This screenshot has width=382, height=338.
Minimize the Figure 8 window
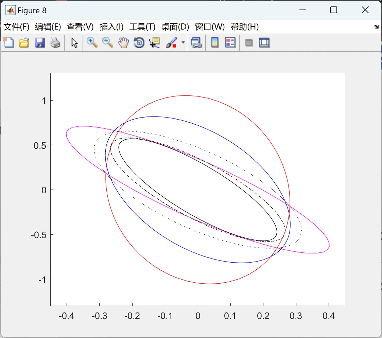(x=302, y=10)
